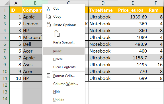Select row 1 header

[5, 10]
